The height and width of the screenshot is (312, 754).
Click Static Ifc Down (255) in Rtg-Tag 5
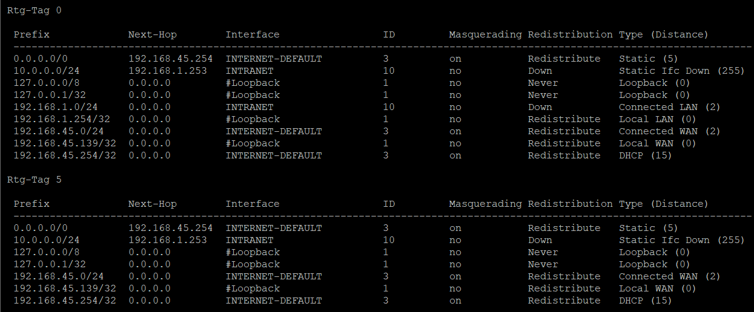pyautogui.click(x=681, y=240)
